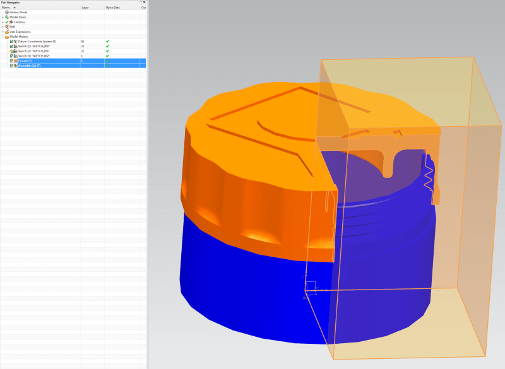Click the Cameras icon
This screenshot has height=369, width=505.
tap(11, 22)
